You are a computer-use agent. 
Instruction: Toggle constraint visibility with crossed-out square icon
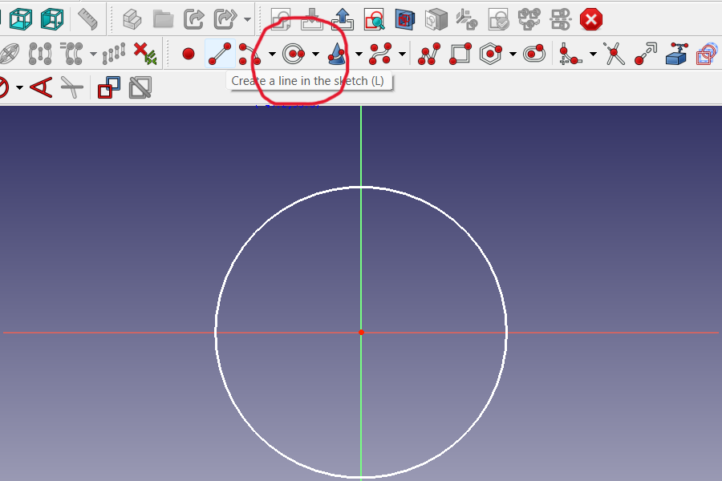140,87
